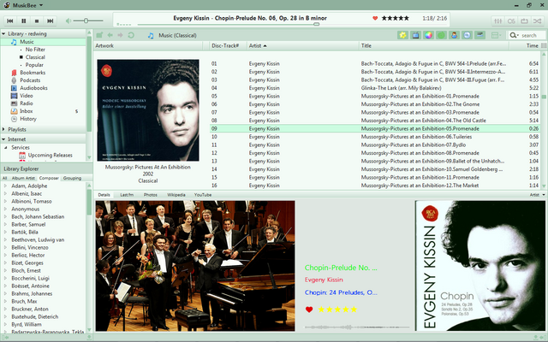548x342 pixels.
Task: Open the panel layout dropdown
Action: [497, 35]
